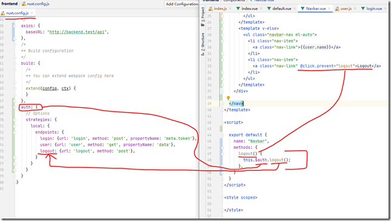This screenshot has height=221, width=391.
Task: Click the login endpoint line with meta.token
Action: click(x=118, y=138)
